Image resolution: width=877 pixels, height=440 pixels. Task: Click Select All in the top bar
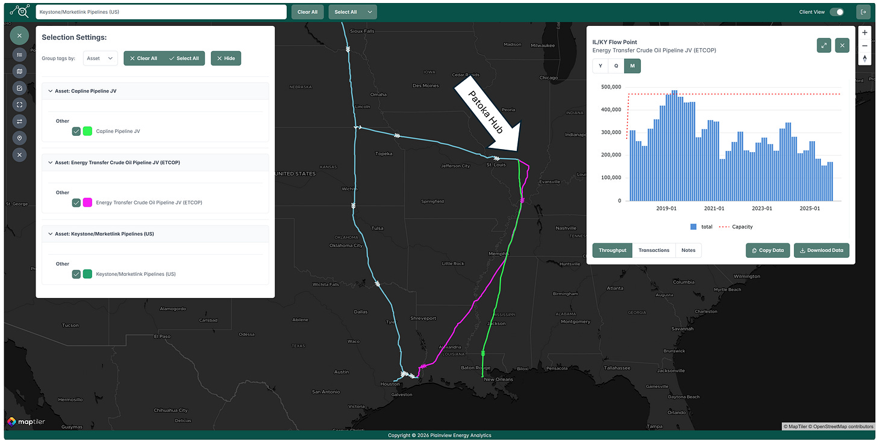pos(346,12)
